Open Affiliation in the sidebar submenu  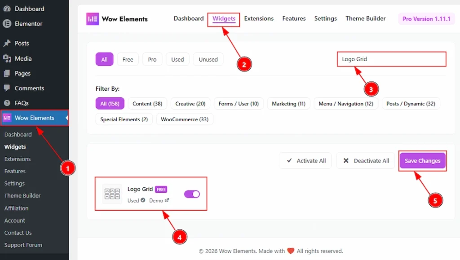(16, 208)
